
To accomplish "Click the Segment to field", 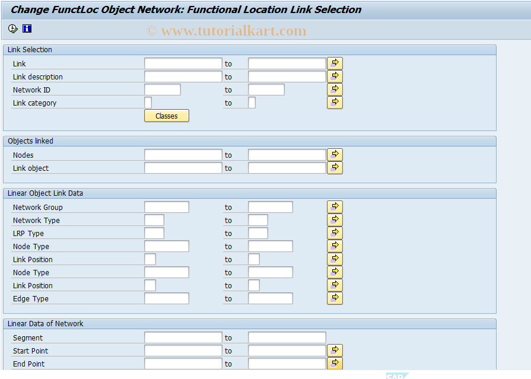I will coord(287,337).
